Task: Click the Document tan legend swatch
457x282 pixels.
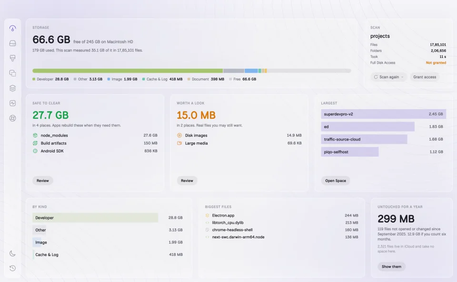Action: [x=189, y=79]
